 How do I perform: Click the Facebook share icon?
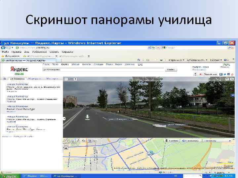coord(229,74)
